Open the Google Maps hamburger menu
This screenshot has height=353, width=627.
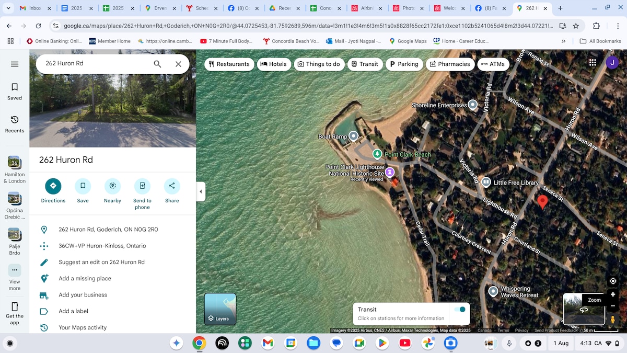click(15, 64)
